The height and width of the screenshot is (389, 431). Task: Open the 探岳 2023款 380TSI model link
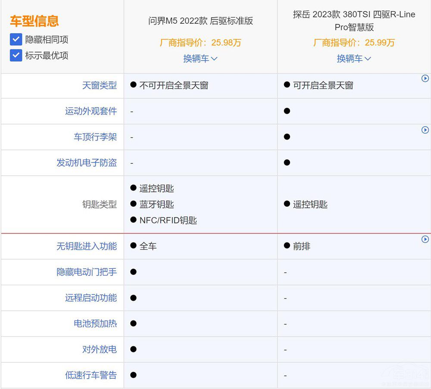tap(354, 21)
